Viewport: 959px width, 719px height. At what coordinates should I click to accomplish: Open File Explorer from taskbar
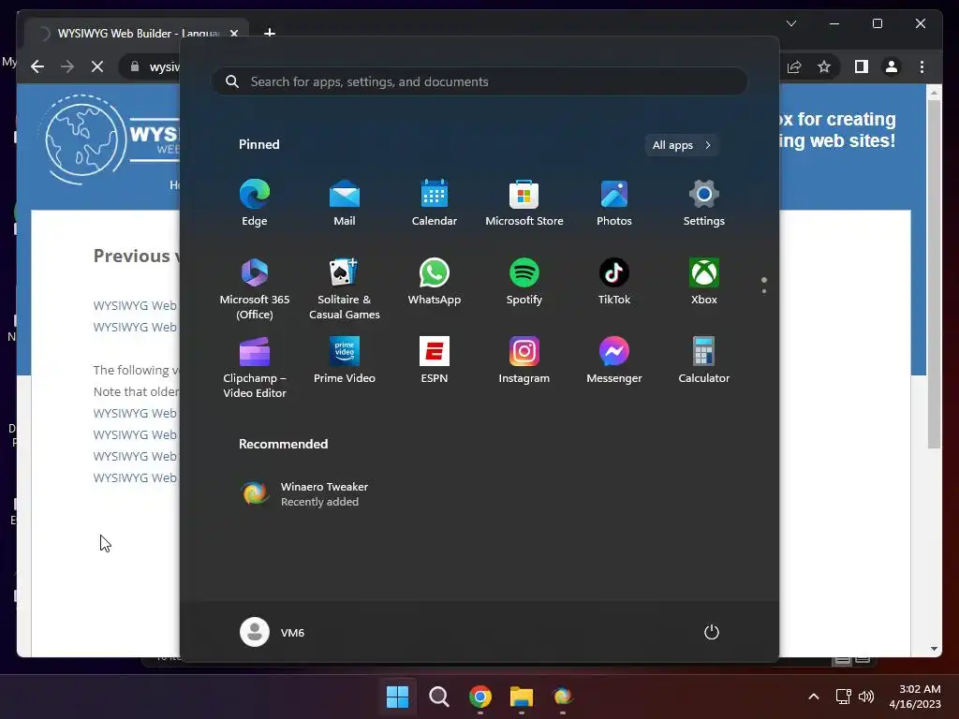click(521, 697)
